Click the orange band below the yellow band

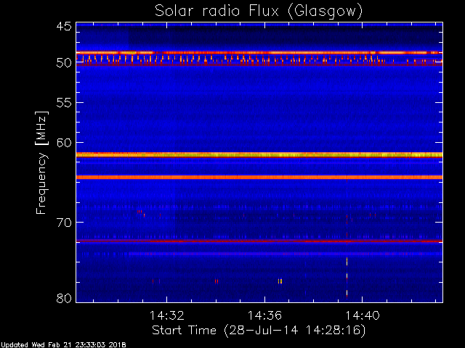coord(259,177)
